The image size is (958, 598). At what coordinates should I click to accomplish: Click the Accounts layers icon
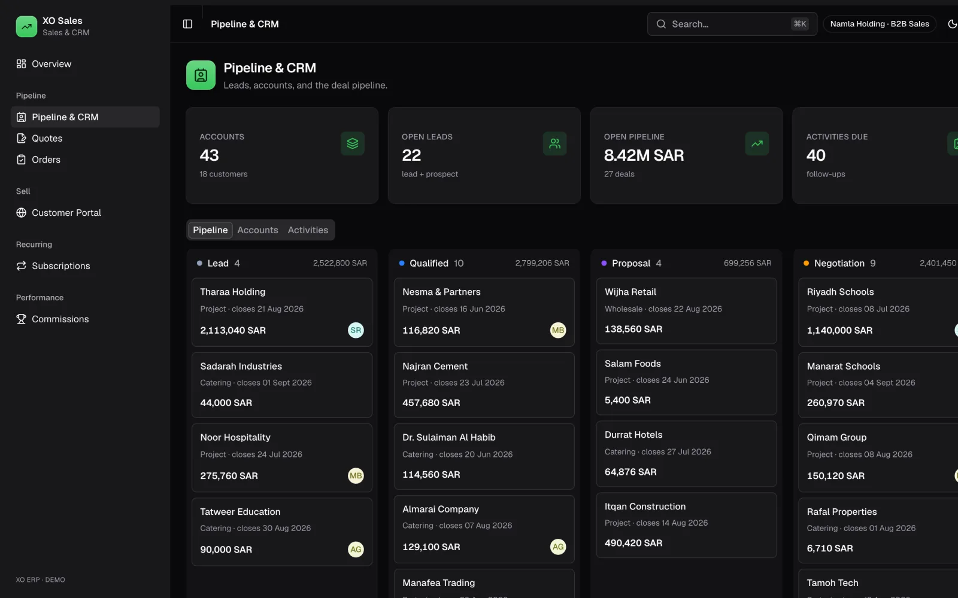click(353, 144)
